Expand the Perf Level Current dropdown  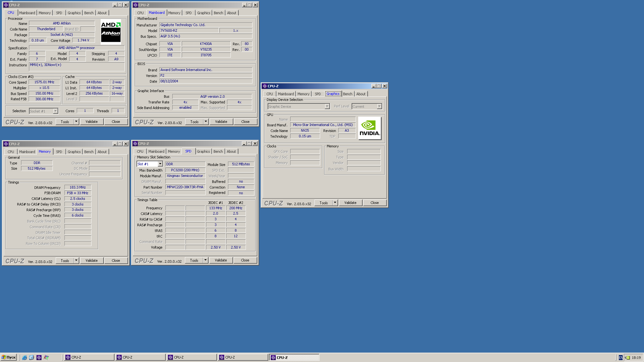[x=379, y=107]
